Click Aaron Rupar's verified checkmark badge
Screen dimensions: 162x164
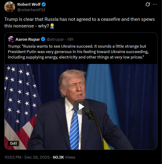pyautogui.click(x=43, y=39)
